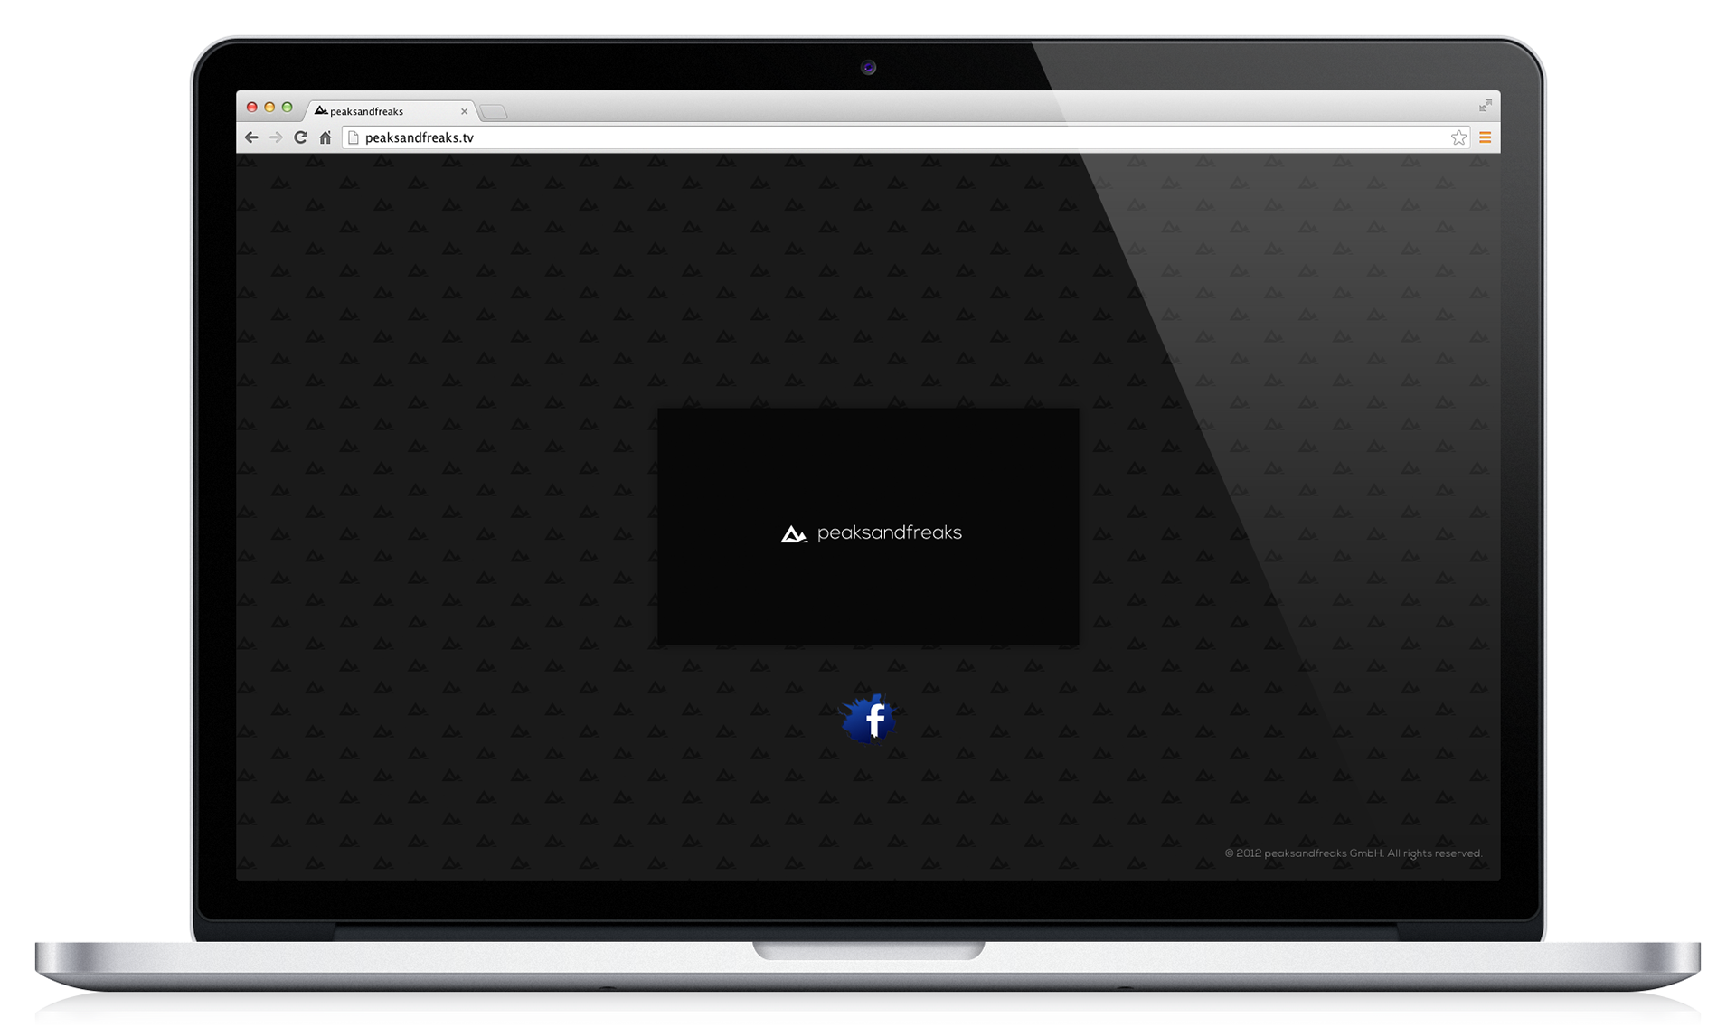
Task: Click the peaksandfreaks wordmark text
Action: coord(889,533)
